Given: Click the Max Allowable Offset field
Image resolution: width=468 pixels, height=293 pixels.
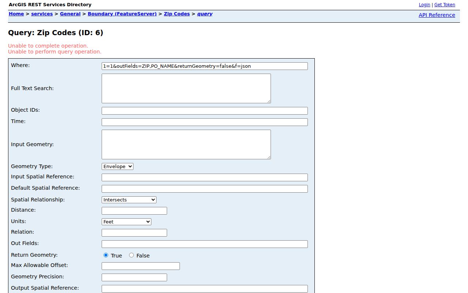Looking at the screenshot, I should (x=141, y=266).
